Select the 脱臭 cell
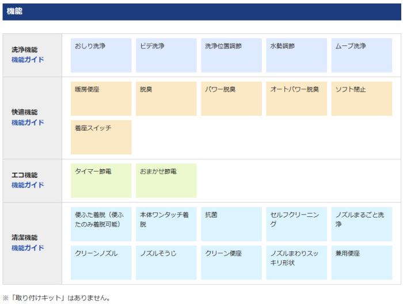 [x=166, y=98]
